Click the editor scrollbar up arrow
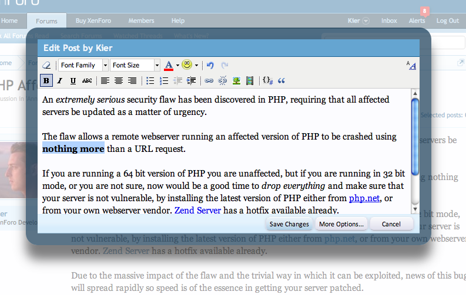 (x=415, y=93)
